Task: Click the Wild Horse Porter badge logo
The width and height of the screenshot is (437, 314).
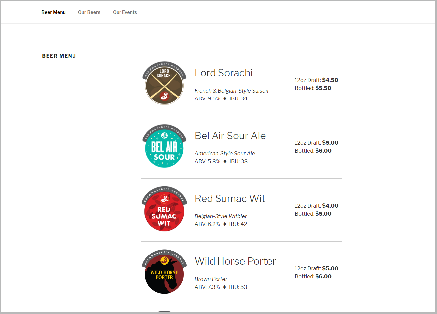Action: 165,272
